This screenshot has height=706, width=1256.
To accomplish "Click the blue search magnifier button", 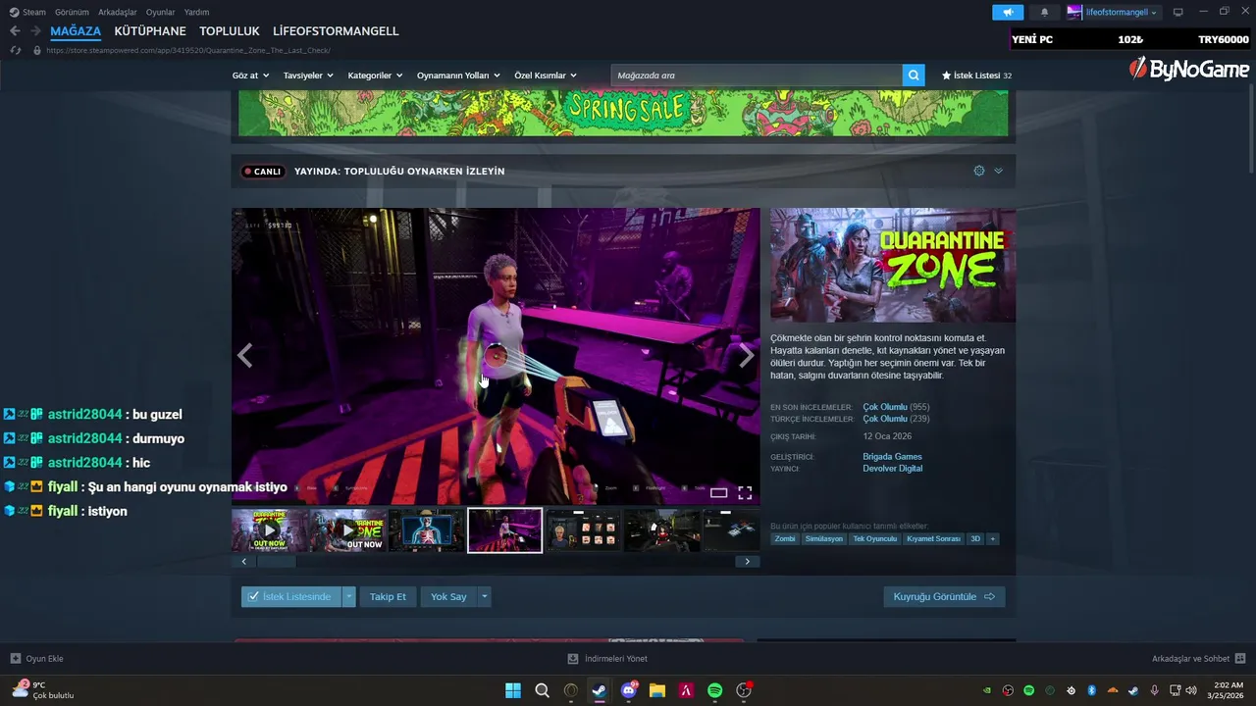I will [x=914, y=76].
